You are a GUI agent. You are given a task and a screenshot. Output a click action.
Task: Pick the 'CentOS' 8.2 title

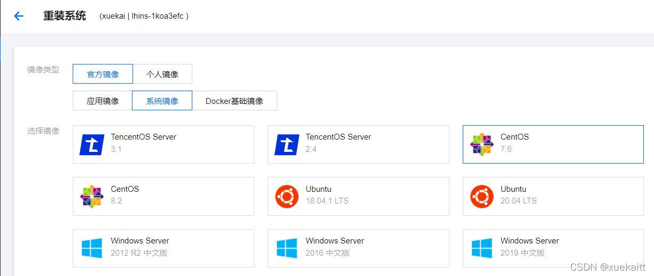125,189
